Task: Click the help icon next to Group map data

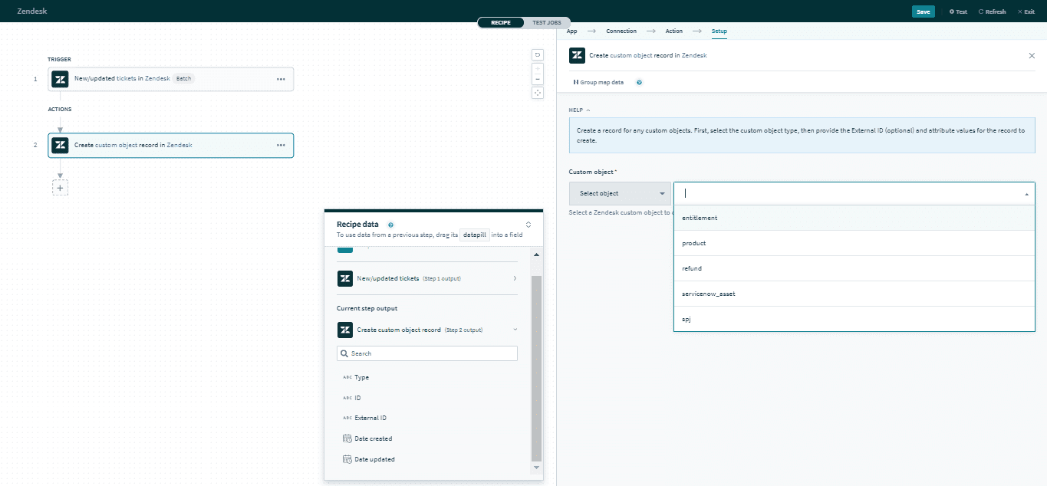Action: coord(639,82)
